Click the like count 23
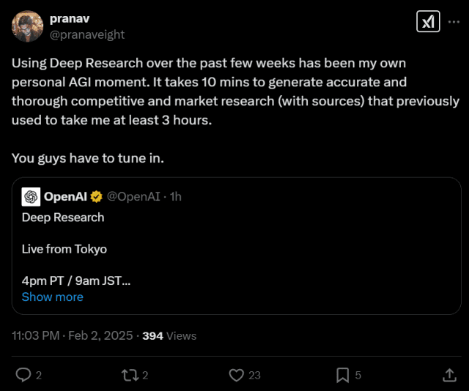This screenshot has width=469, height=391. click(254, 375)
